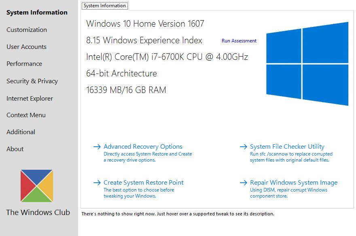Select Context Menu in the sidebar

point(26,115)
